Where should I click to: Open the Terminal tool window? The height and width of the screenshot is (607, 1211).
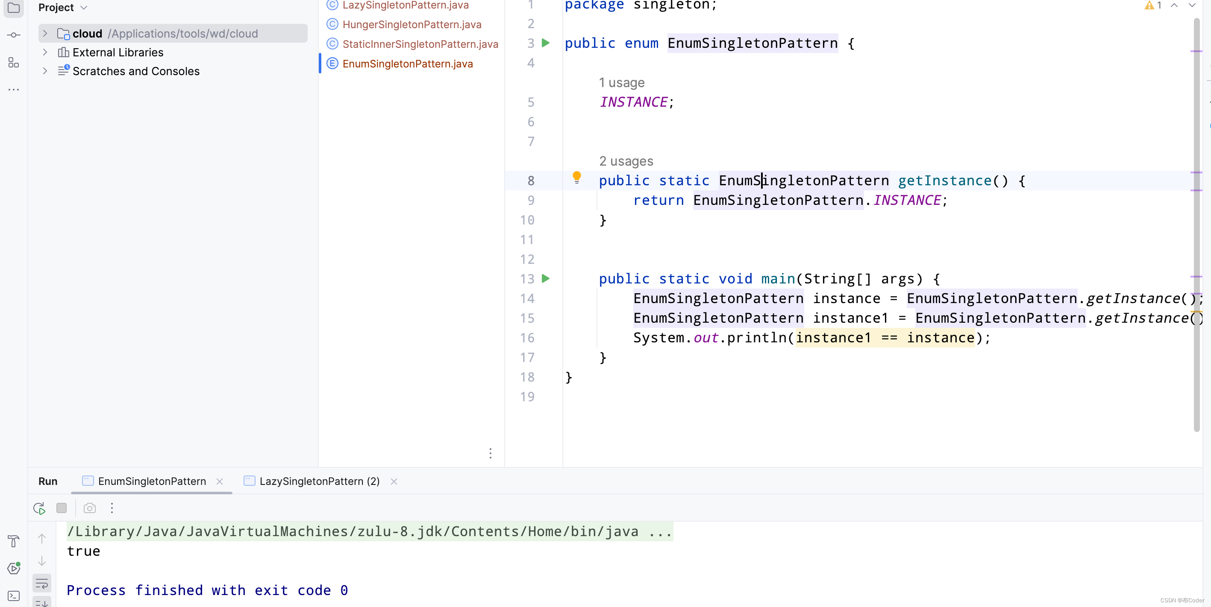click(x=14, y=596)
